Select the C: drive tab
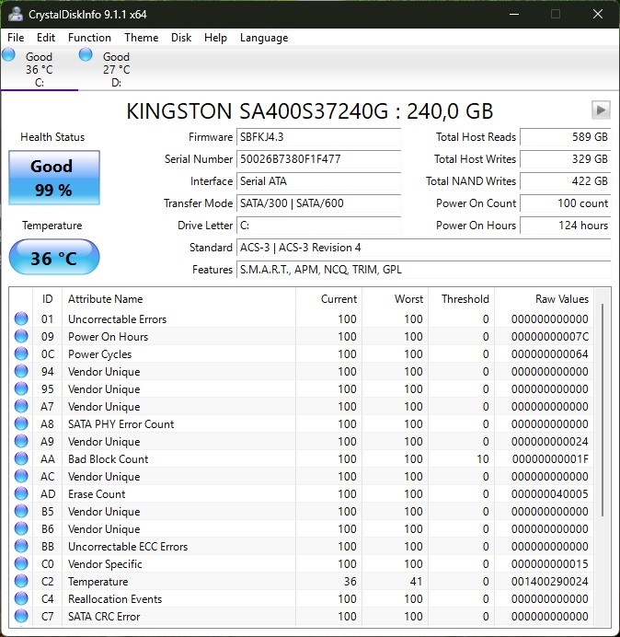 (40, 69)
